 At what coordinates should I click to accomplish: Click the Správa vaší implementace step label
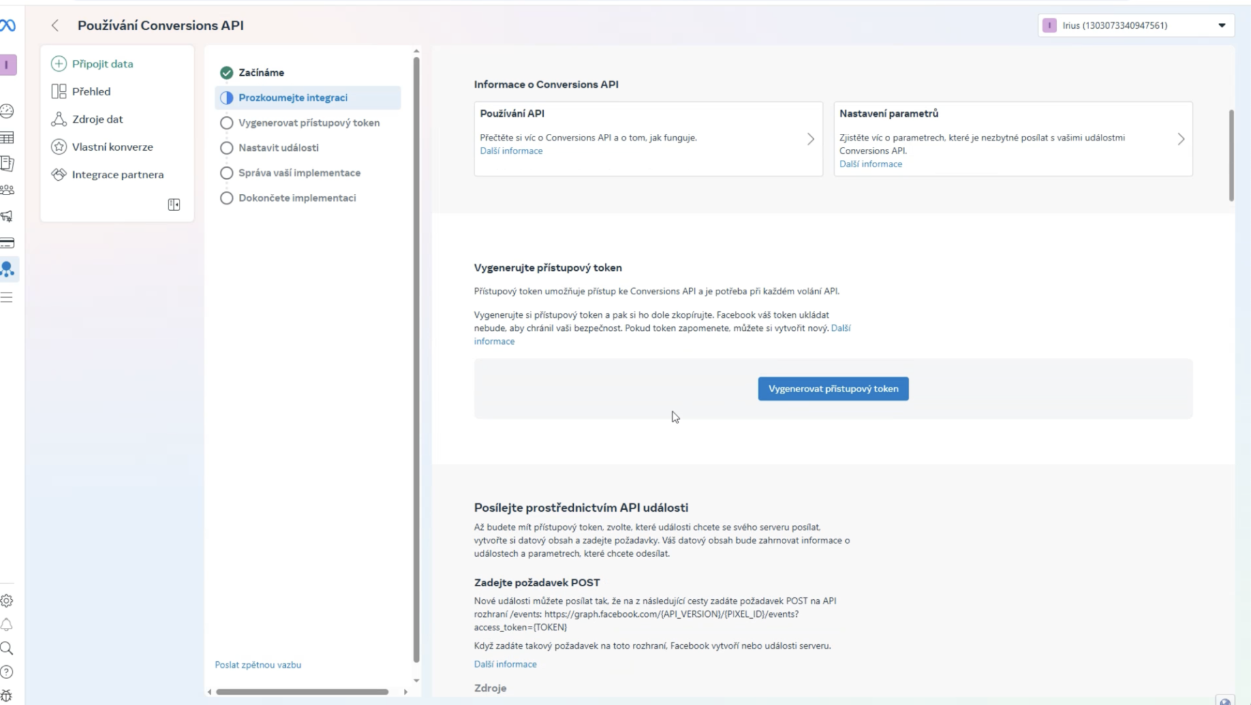click(x=299, y=173)
